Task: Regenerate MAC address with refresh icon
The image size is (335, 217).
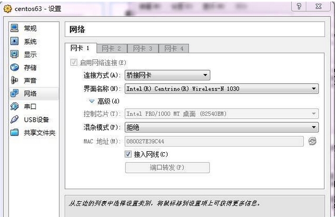Action: click(312, 141)
